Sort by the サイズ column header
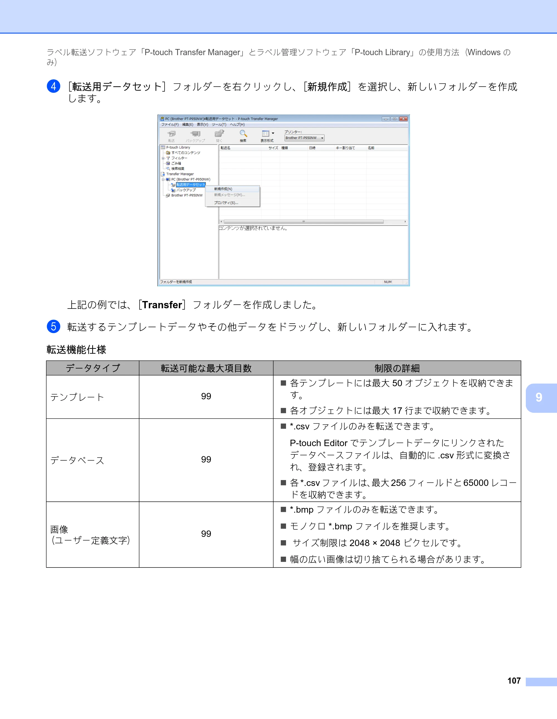The height and width of the screenshot is (719, 557). [271, 148]
